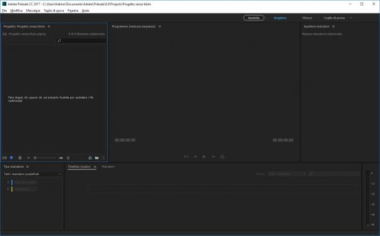Click the audio level meter
This screenshot has height=236, width=380.
pyautogui.click(x=369, y=198)
